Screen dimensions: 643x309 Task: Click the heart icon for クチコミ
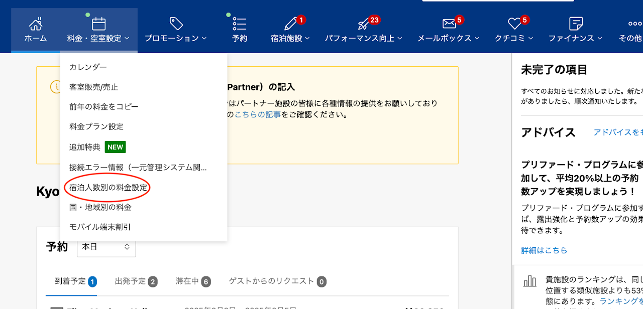(x=514, y=24)
